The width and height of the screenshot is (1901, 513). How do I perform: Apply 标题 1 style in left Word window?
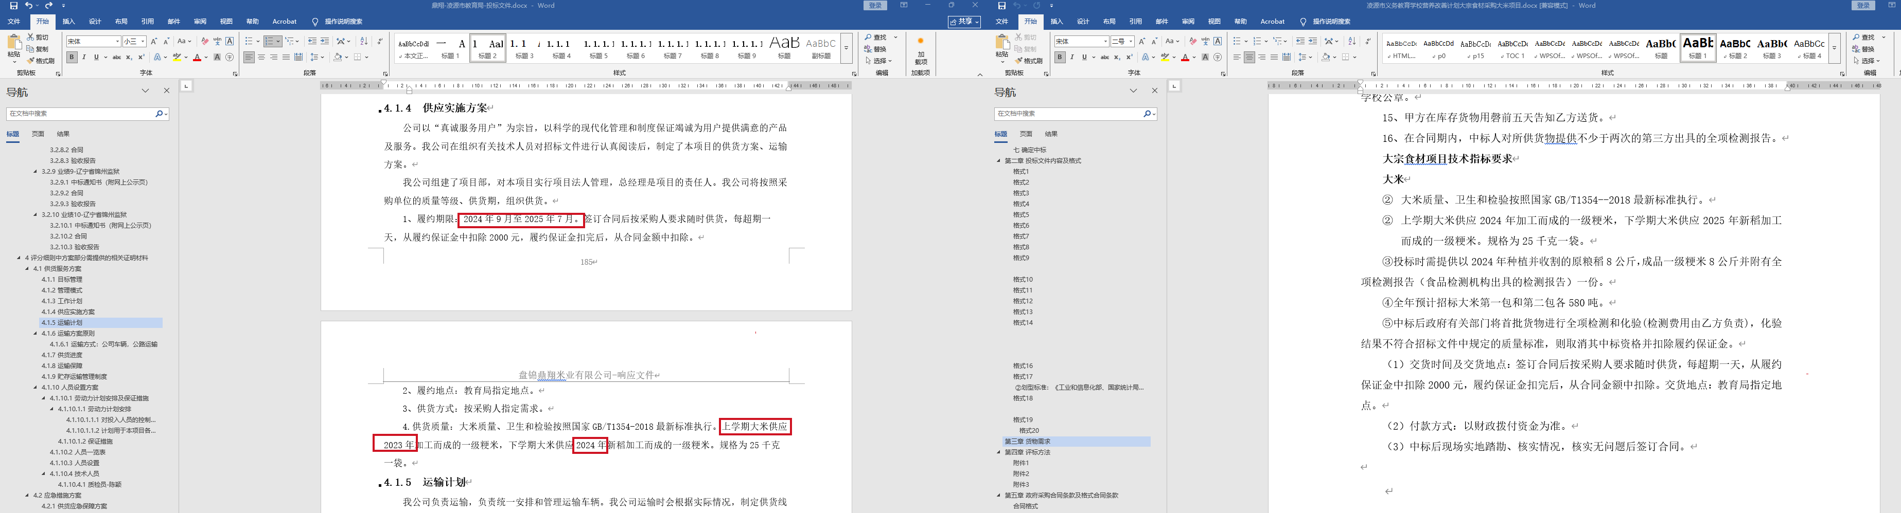(x=451, y=49)
